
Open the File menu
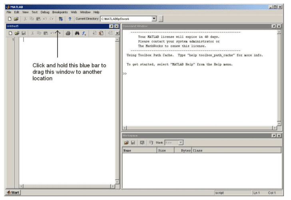9,12
